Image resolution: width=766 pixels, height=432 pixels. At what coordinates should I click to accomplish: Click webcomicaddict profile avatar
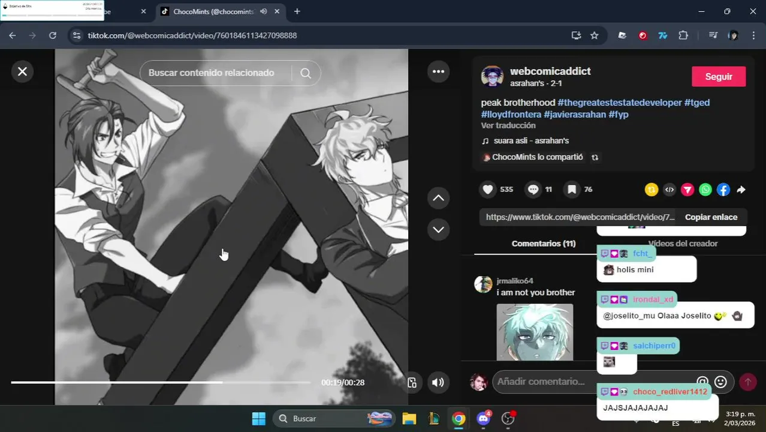pyautogui.click(x=492, y=77)
